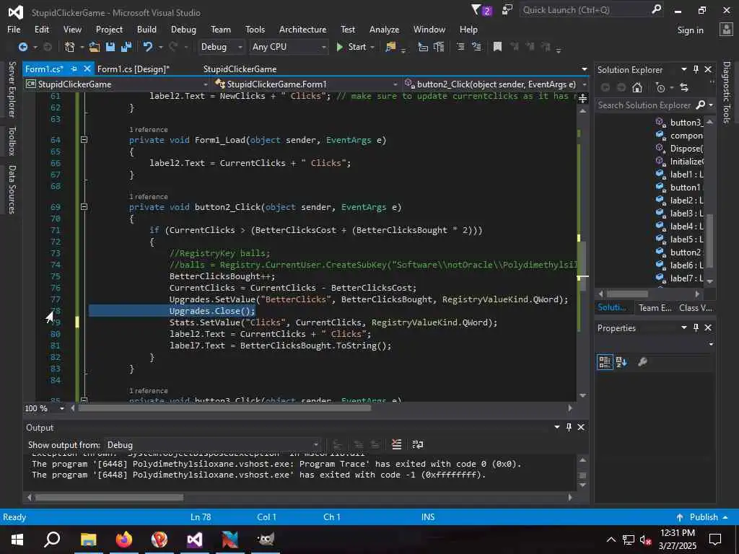Pin the Output panel with the pushpin icon
Screen dimensions: 739x554
569,427
